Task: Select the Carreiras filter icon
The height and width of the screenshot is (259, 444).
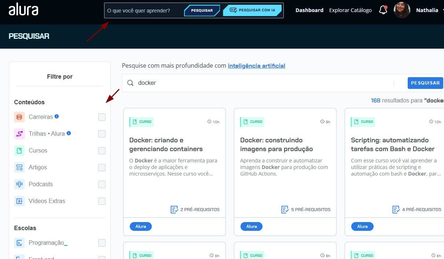Action: pos(19,117)
